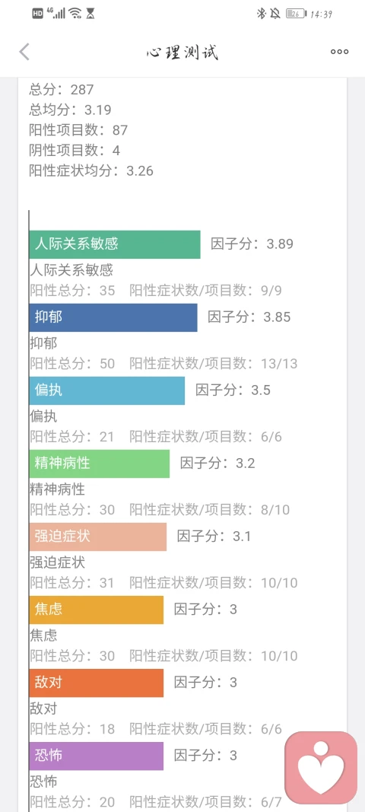Tap the 阳性症状均分：3.26 line
The height and width of the screenshot is (812, 365).
point(92,170)
